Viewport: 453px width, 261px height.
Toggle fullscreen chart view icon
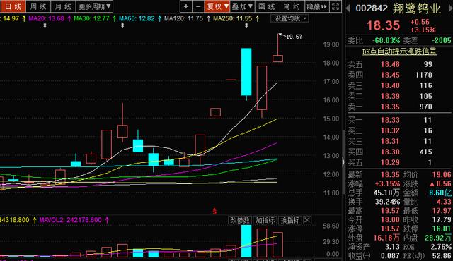coord(335,6)
